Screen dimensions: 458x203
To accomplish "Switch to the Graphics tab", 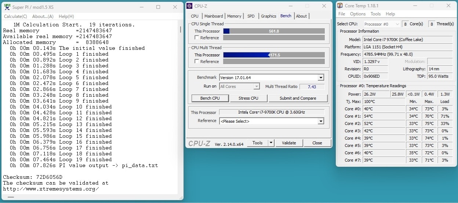I will pos(269,16).
